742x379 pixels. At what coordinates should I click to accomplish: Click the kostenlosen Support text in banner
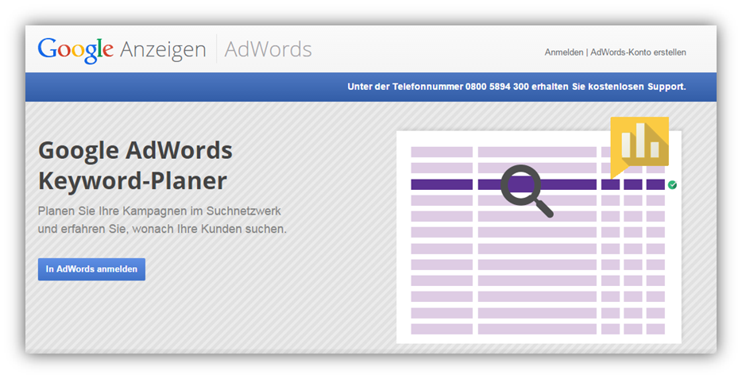pos(637,87)
